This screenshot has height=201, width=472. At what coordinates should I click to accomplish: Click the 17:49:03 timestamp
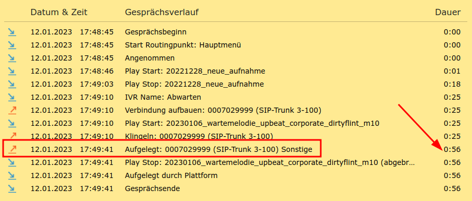point(96,85)
